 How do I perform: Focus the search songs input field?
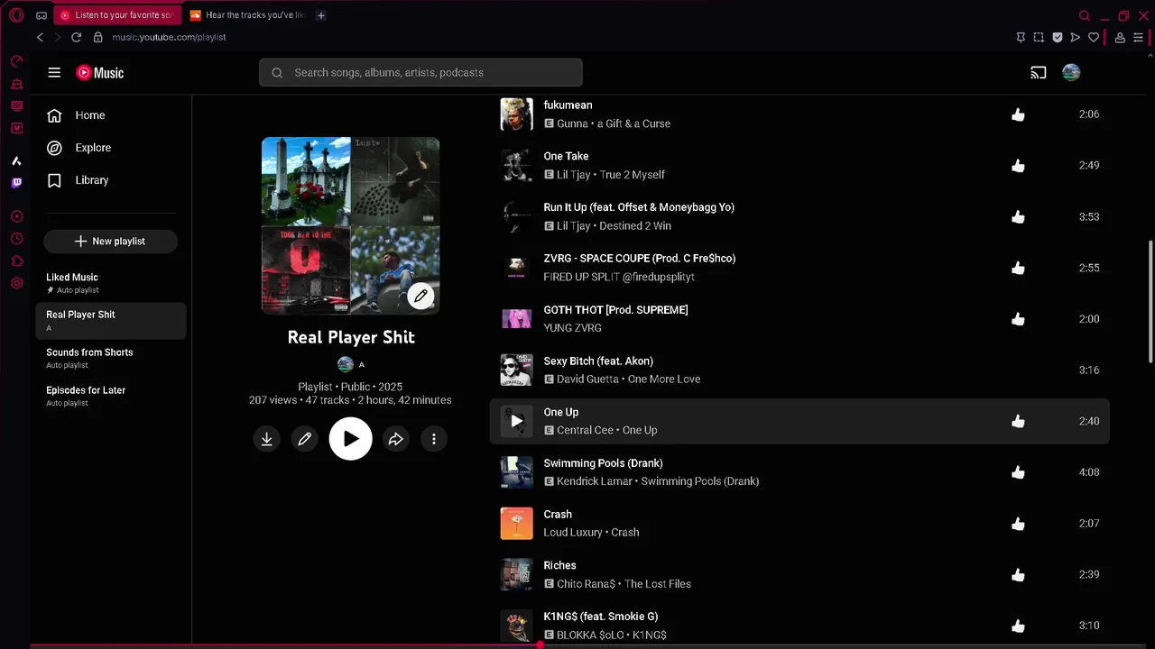(420, 72)
